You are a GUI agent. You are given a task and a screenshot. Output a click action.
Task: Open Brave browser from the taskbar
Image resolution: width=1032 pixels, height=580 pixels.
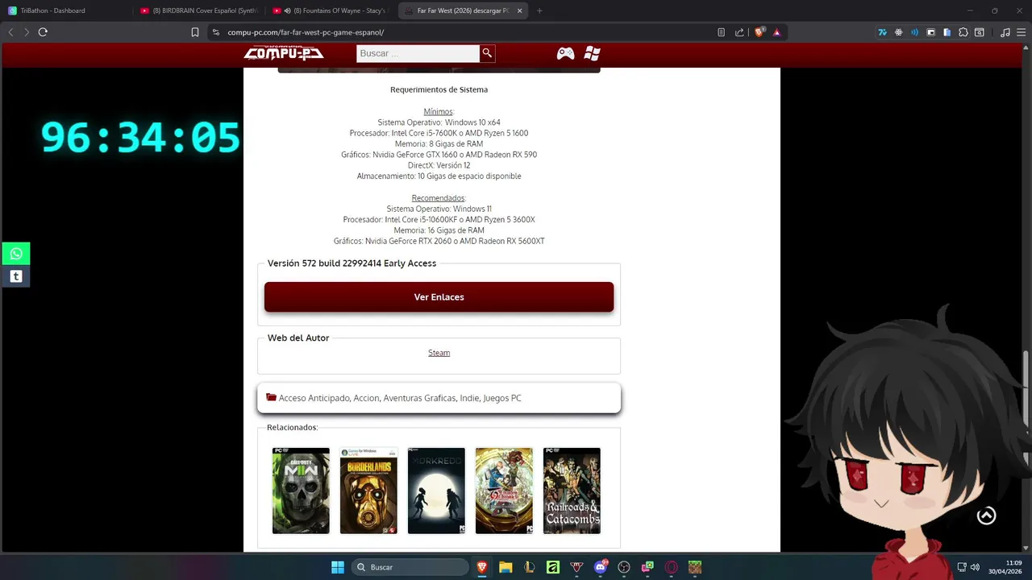[482, 567]
